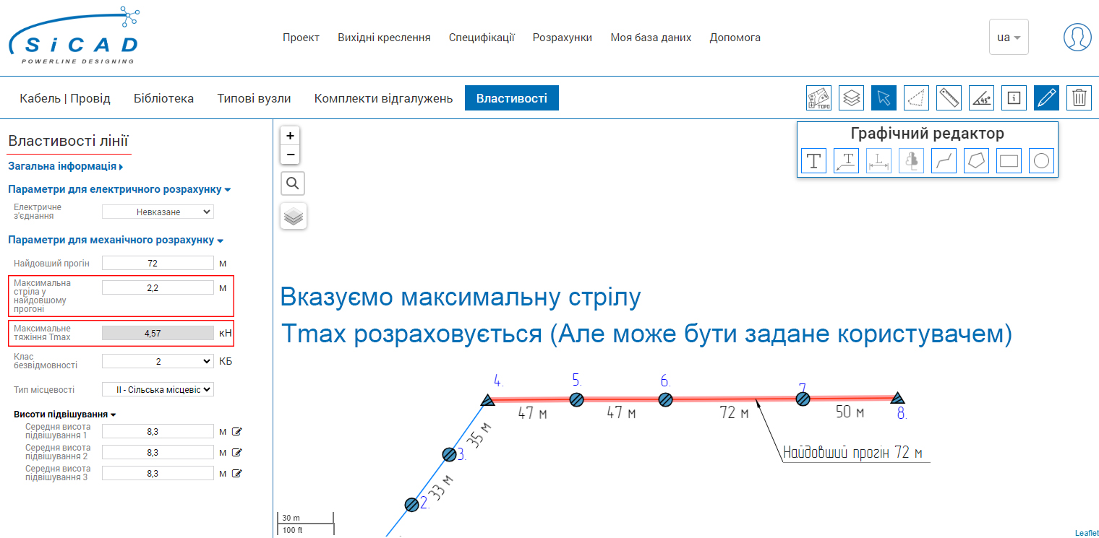Select the dimension line tool
The width and height of the screenshot is (1099, 538).
click(x=878, y=161)
